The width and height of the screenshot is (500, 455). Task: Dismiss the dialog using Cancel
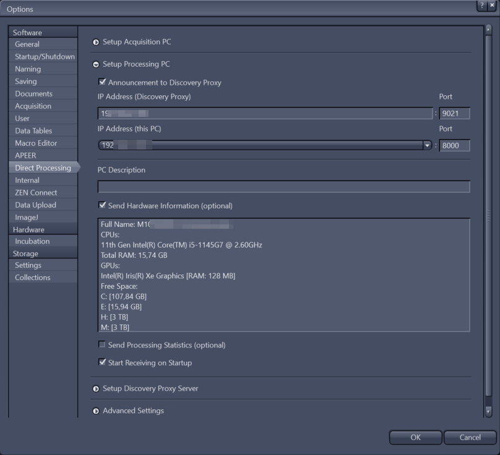point(469,437)
